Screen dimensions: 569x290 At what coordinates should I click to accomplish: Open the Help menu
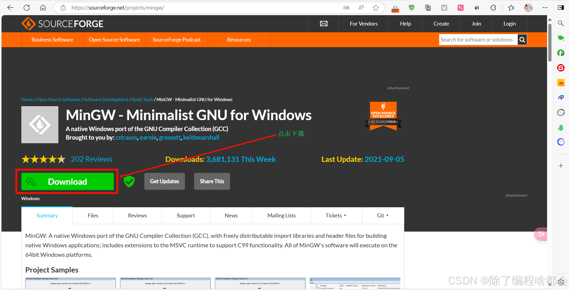[405, 24]
